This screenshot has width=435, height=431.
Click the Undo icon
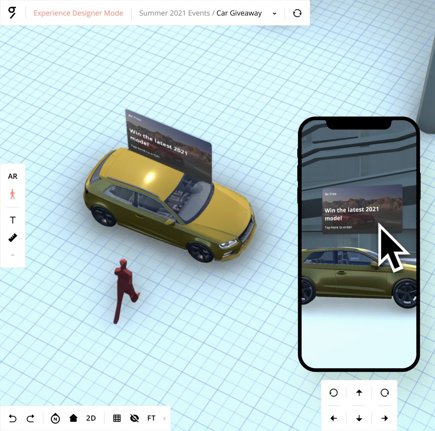12,418
